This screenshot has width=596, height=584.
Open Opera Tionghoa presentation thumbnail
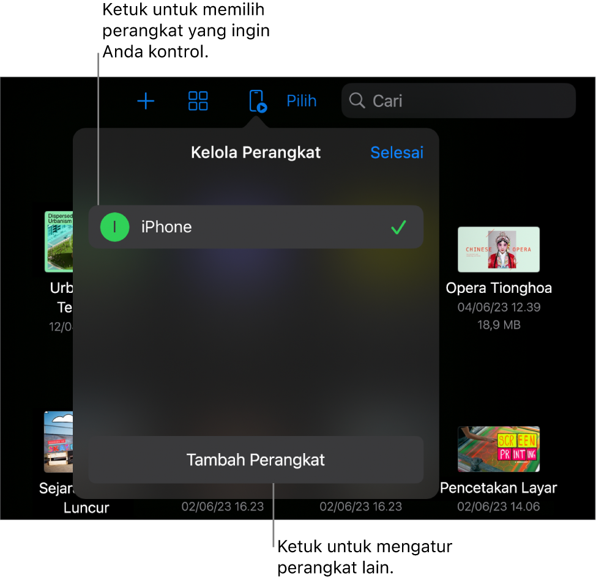click(x=499, y=249)
